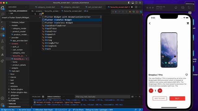The width and height of the screenshot is (198, 111).
Task: Tap ADD TO CART button
Action: click(160, 98)
